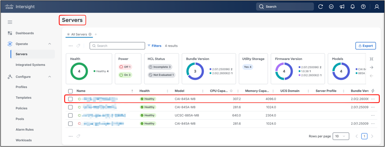The image size is (385, 147).
Task: Click CPU Capacity info icon
Action: (x=231, y=91)
